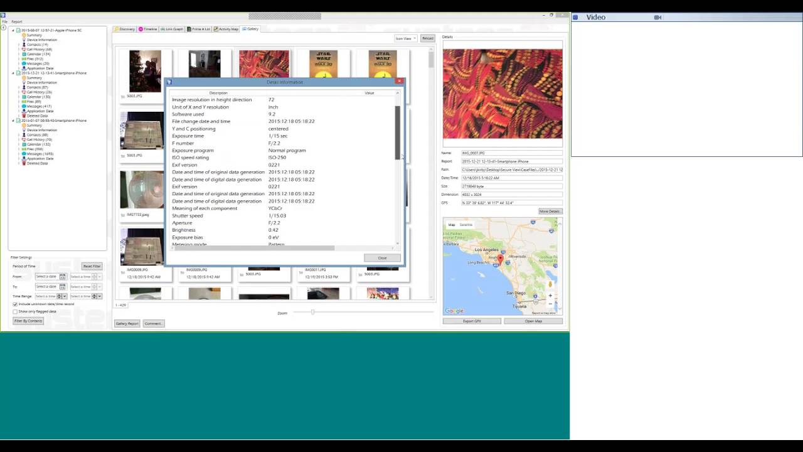Click the first Time Range spinner control

tap(60, 296)
